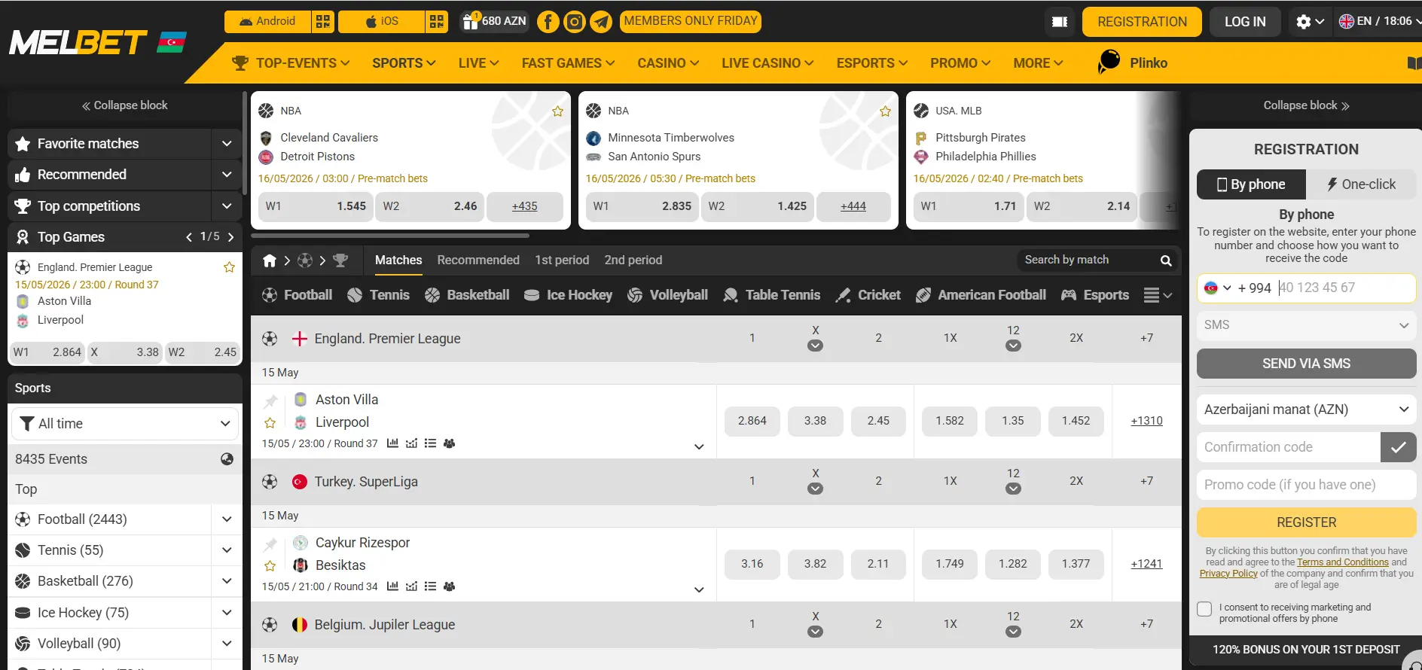Click the 680 AZN gift bonus icon

pyautogui.click(x=471, y=21)
